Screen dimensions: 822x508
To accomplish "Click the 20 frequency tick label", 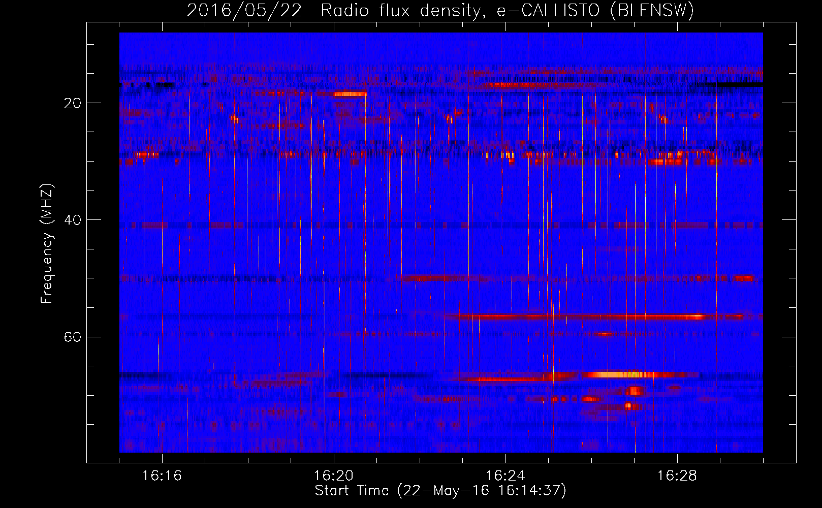I will [73, 103].
